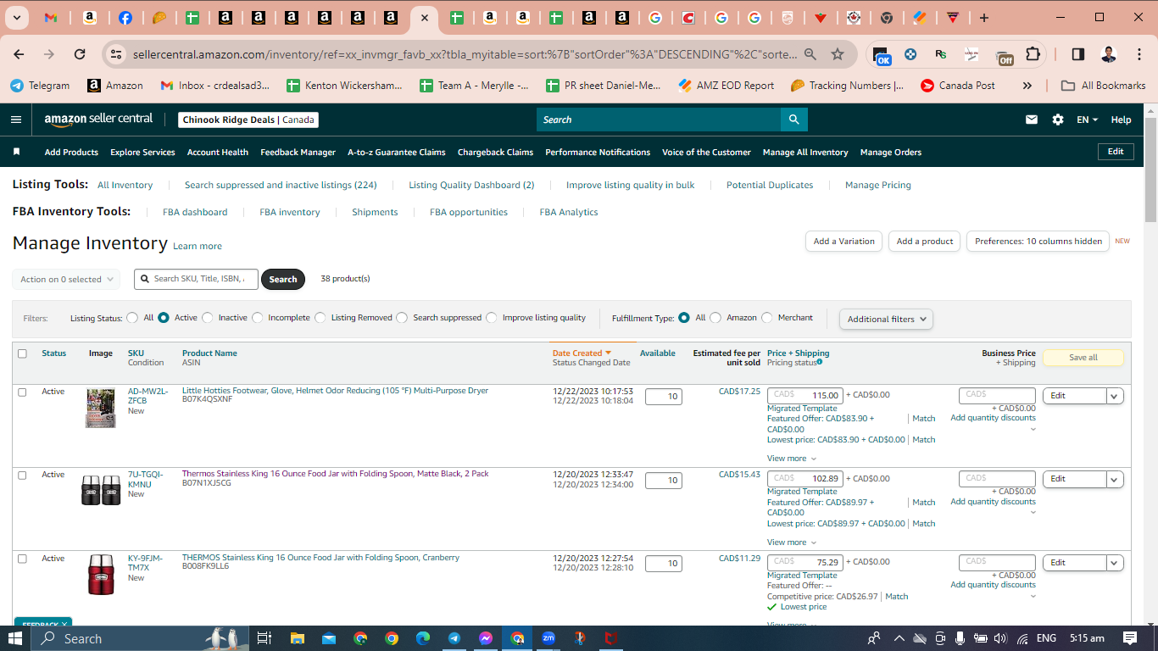Expand the Additional filters dropdown
Screen dimensions: 1158x651
pyautogui.click(x=886, y=319)
